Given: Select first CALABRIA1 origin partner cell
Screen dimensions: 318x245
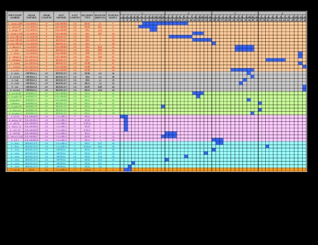Looking at the screenshot, I should [31, 23].
